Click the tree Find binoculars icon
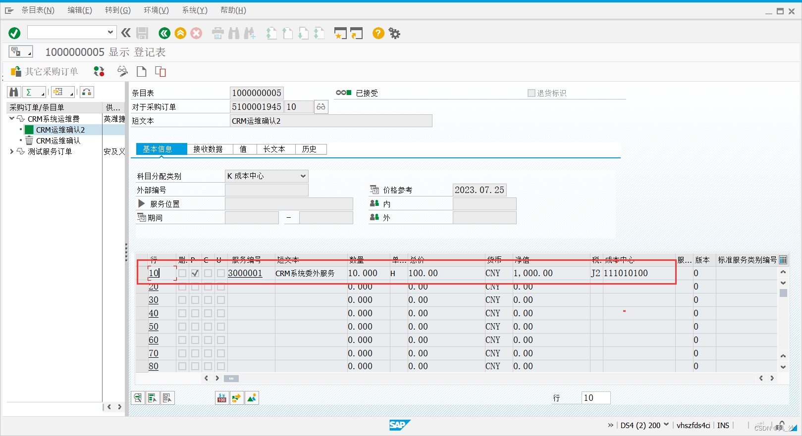Screen dimensions: 802x436 [14, 92]
